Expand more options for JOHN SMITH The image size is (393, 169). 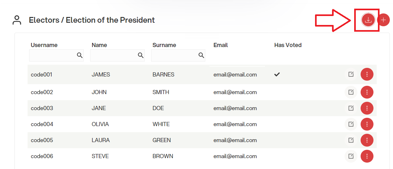pyautogui.click(x=367, y=92)
